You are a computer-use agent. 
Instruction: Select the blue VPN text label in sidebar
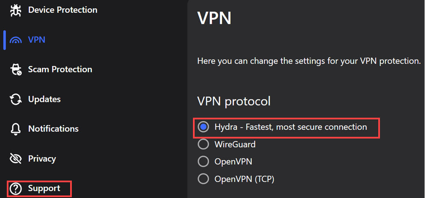point(37,40)
